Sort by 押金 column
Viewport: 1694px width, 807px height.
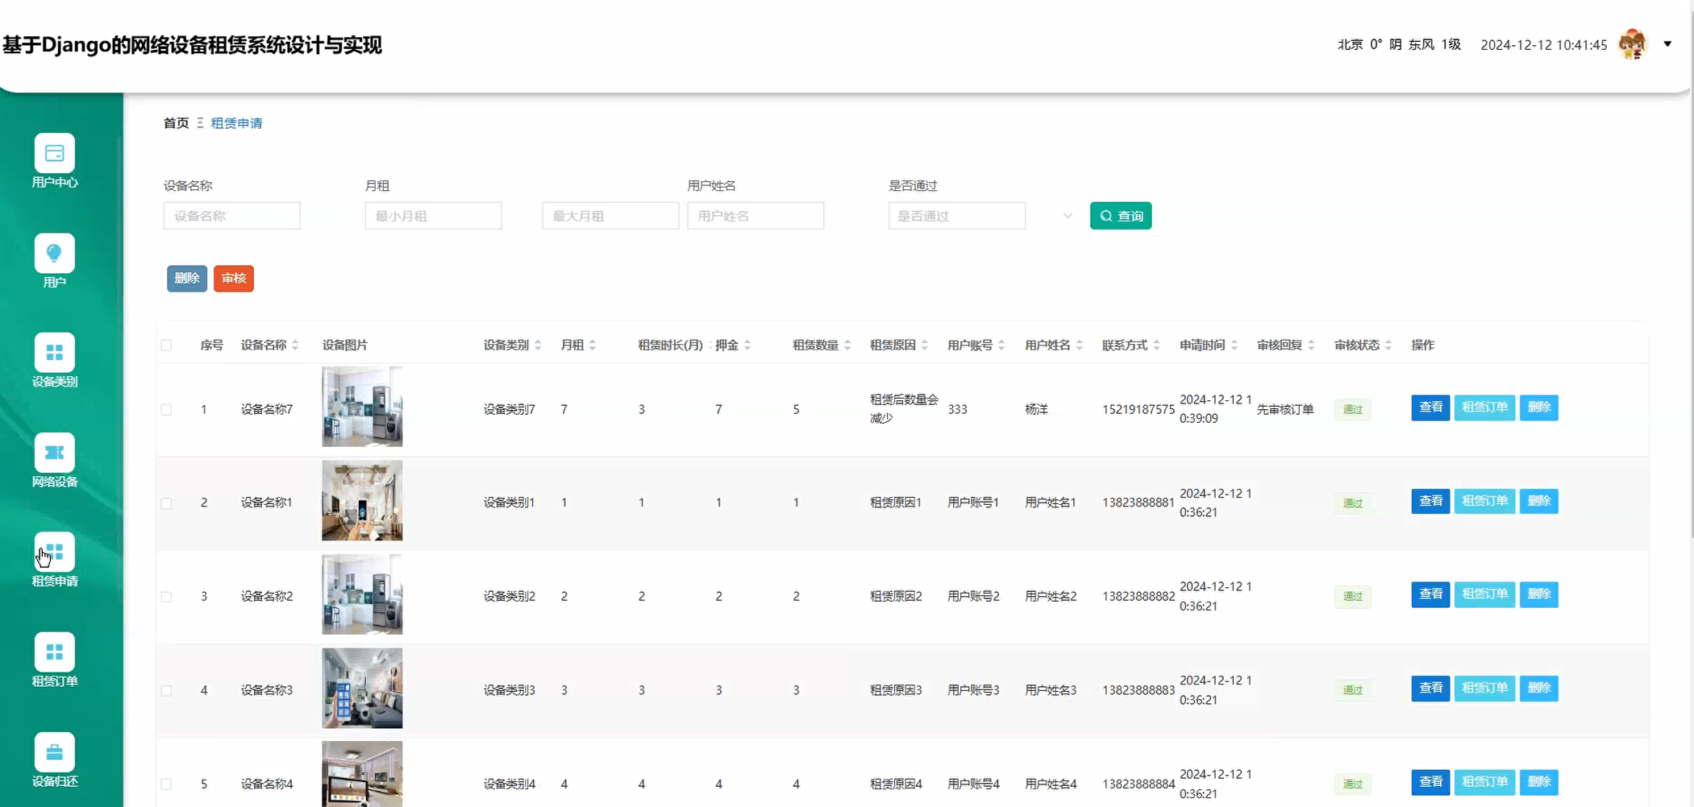pos(747,345)
